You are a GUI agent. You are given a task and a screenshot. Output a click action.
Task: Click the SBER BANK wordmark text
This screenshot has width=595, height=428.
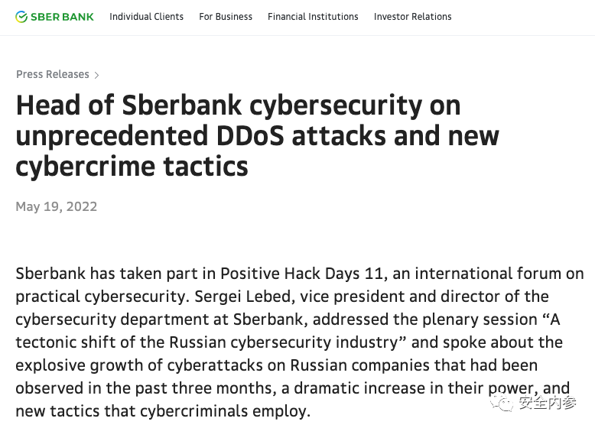(x=63, y=17)
